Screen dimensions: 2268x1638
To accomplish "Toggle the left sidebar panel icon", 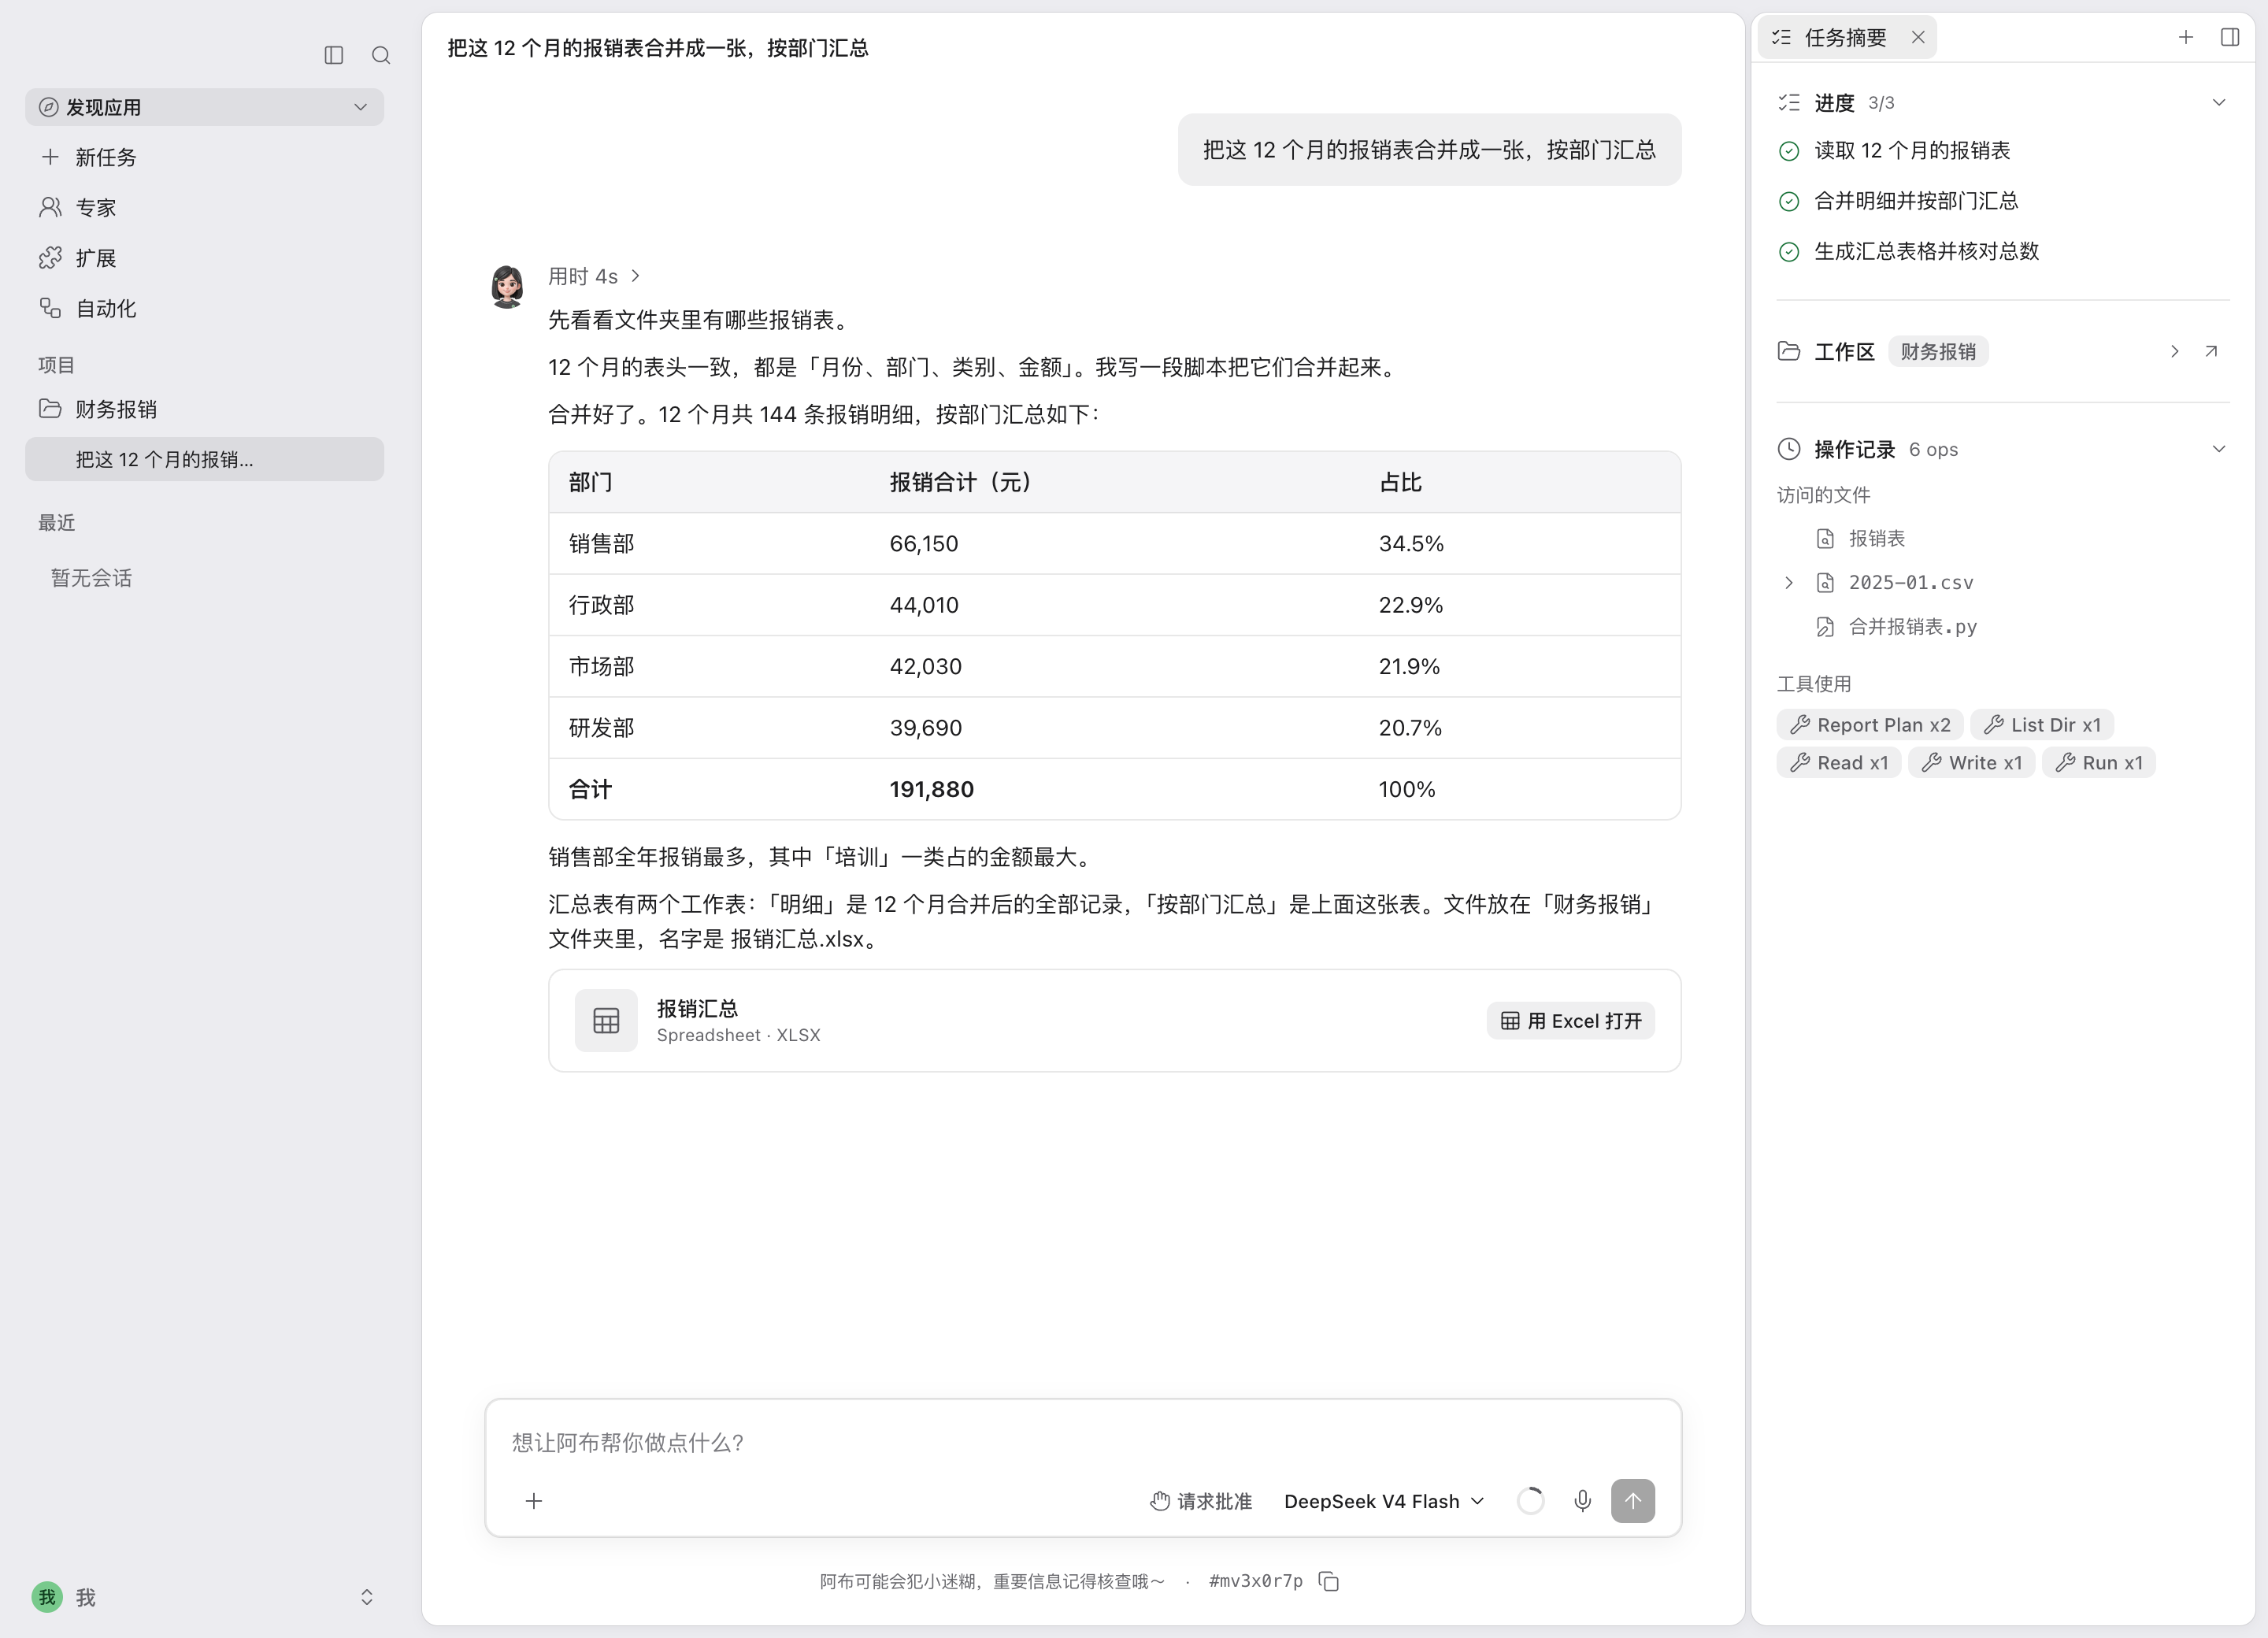I will [x=334, y=55].
